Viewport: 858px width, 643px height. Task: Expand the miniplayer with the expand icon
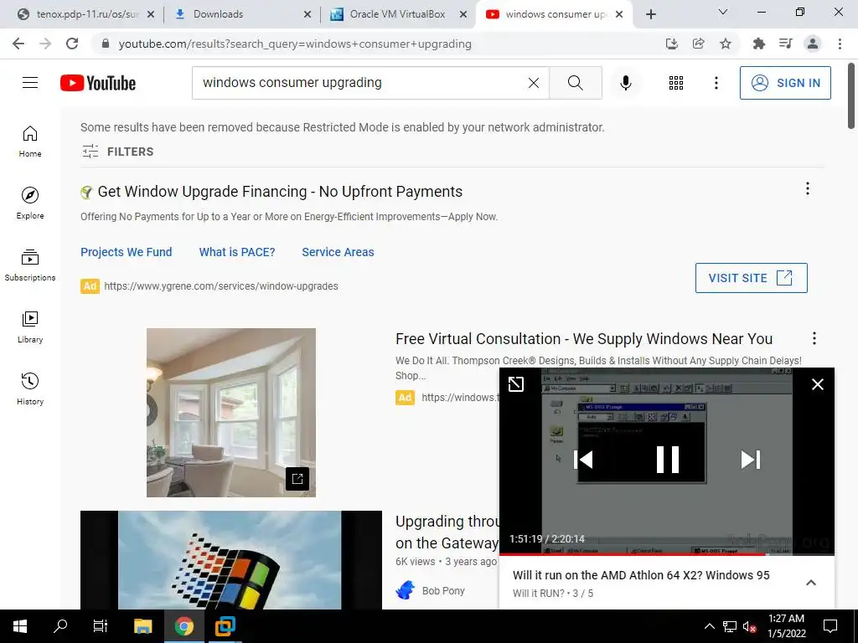(x=516, y=384)
